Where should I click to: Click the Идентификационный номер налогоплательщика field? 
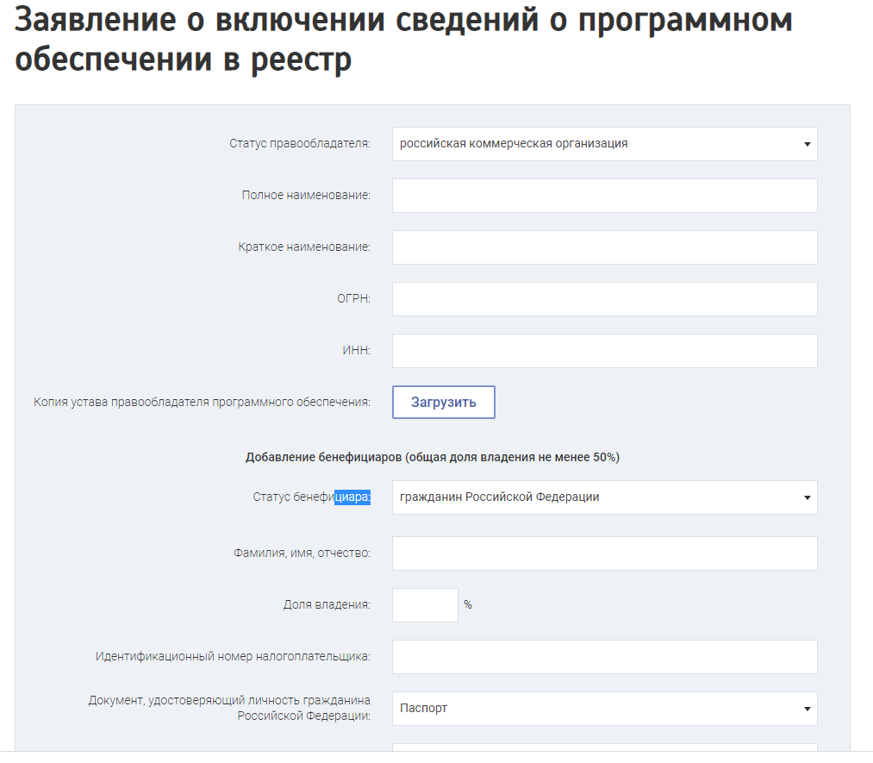[604, 657]
